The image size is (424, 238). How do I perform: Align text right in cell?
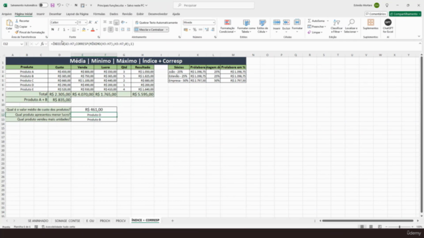coord(117,29)
